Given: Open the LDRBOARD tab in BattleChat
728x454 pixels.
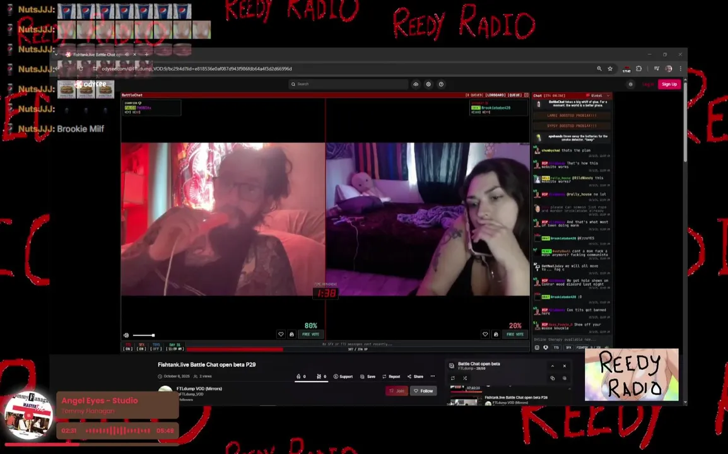Looking at the screenshot, I should coord(495,95).
